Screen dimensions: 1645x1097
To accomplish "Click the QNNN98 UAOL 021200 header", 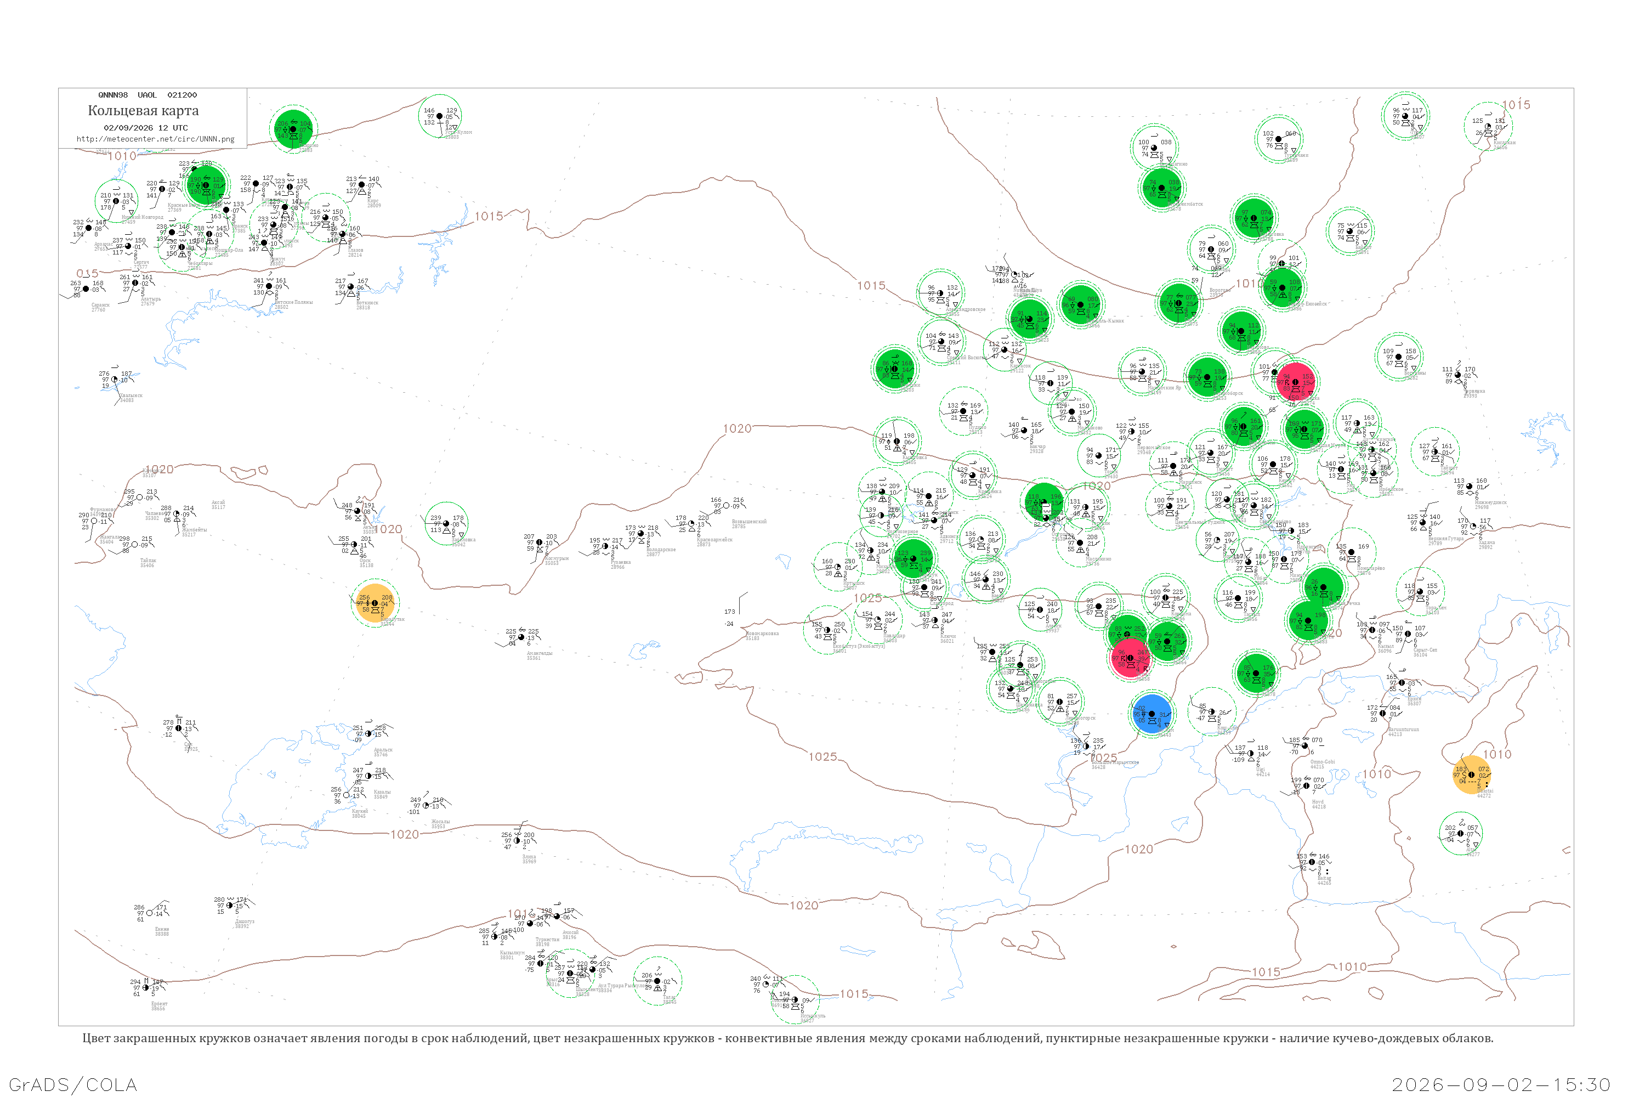I will click(148, 95).
